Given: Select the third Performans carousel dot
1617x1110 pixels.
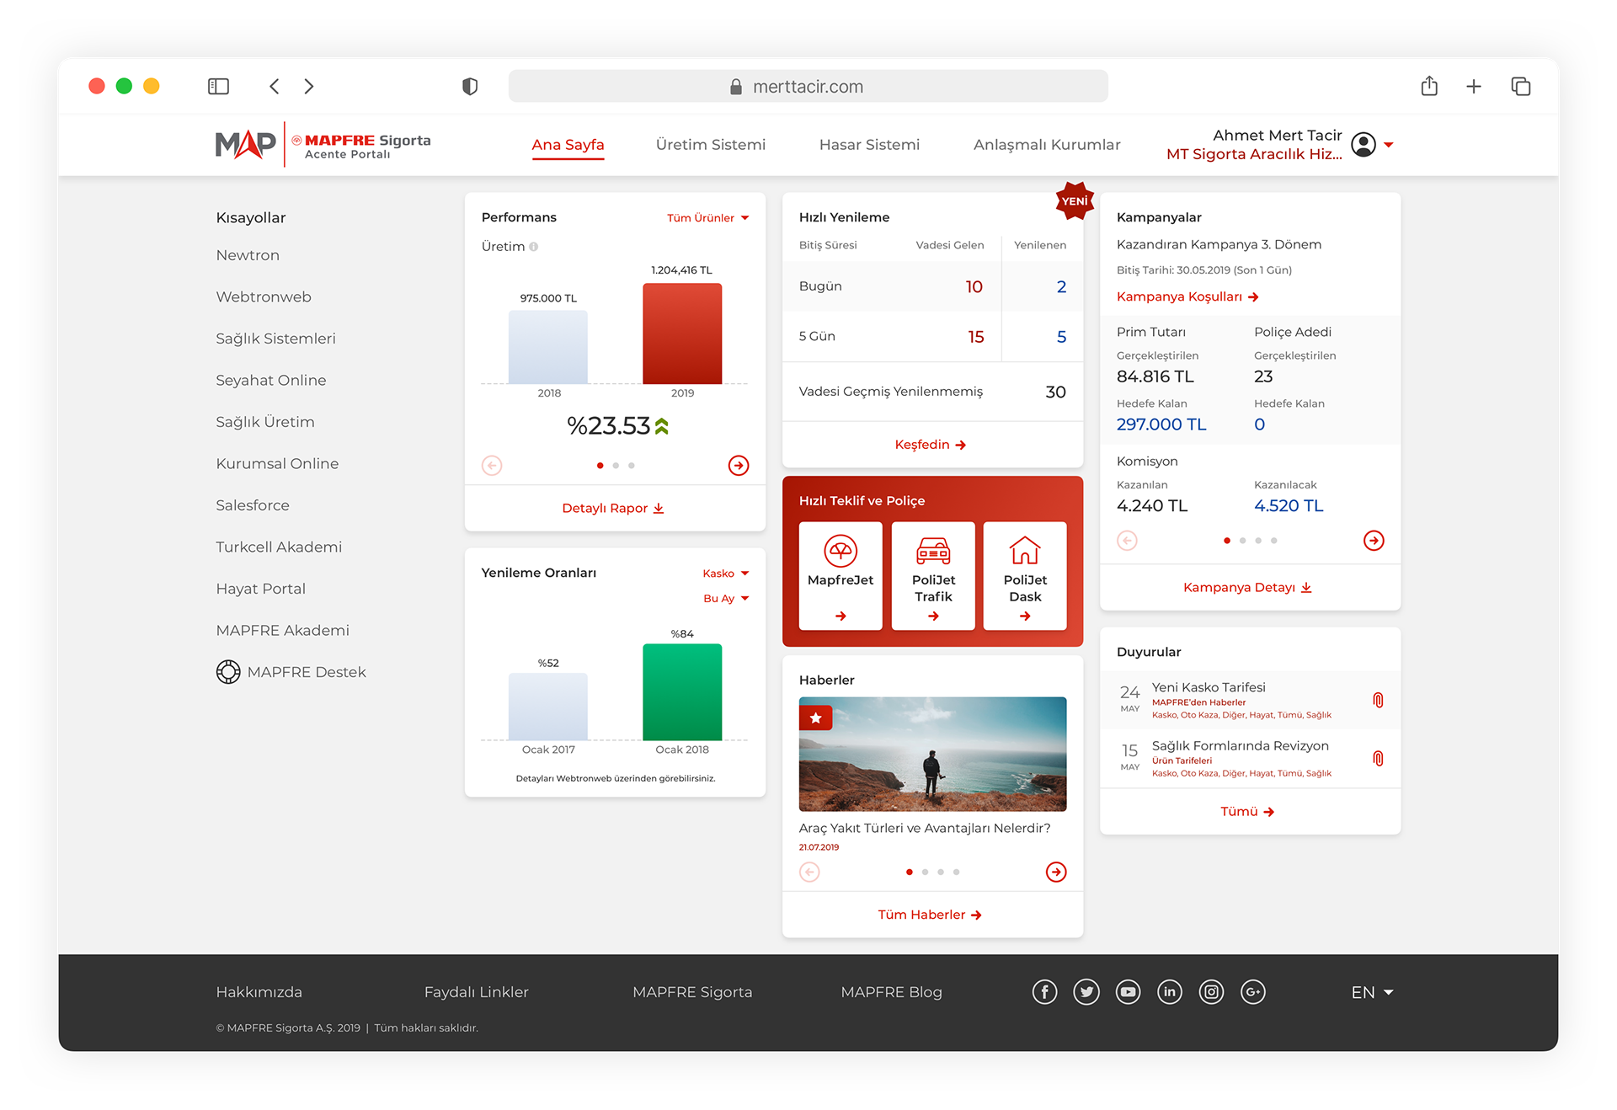Looking at the screenshot, I should point(632,466).
